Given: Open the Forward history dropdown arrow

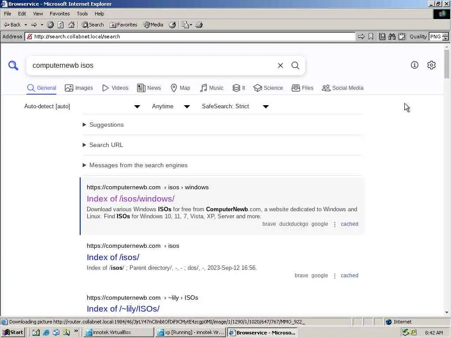Looking at the screenshot, I should click(x=42, y=25).
